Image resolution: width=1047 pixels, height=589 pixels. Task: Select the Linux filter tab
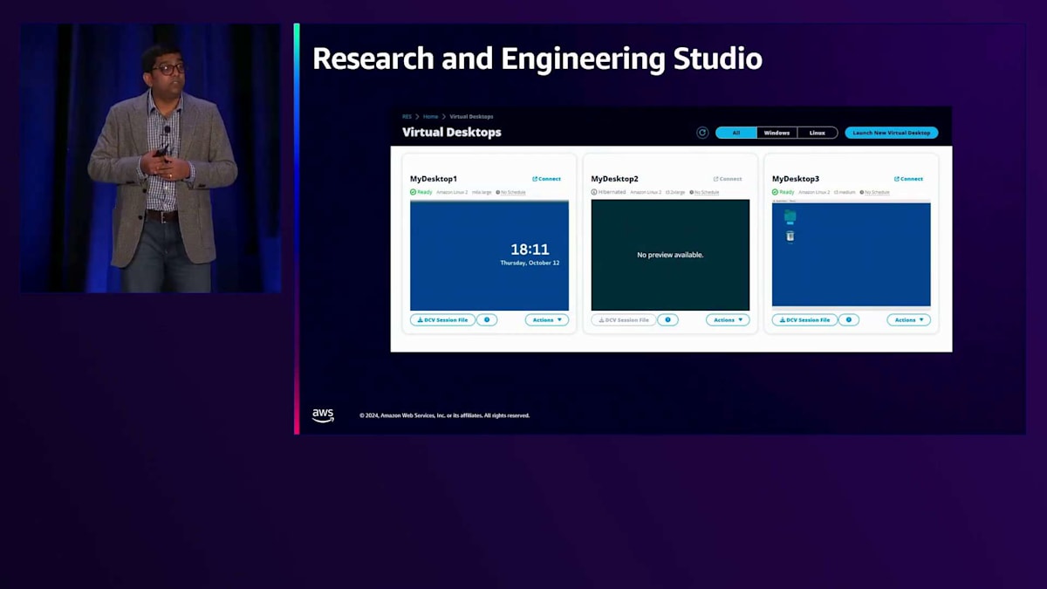click(818, 133)
